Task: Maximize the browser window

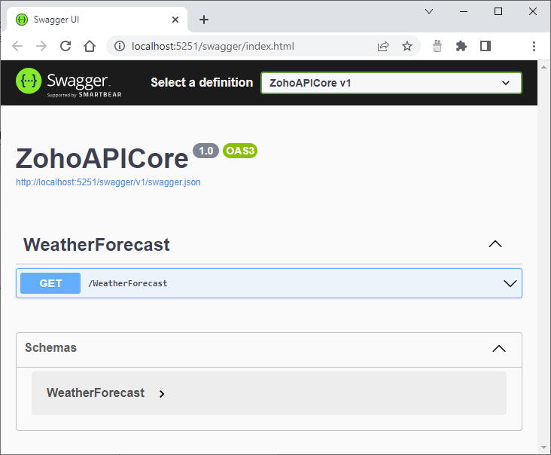Action: 498,11
